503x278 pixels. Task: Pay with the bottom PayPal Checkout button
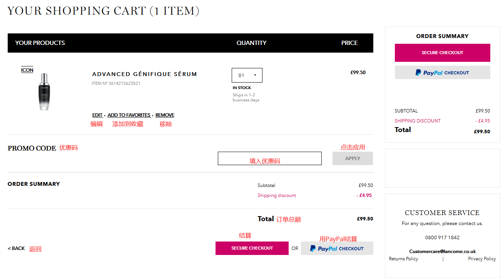coord(337,248)
